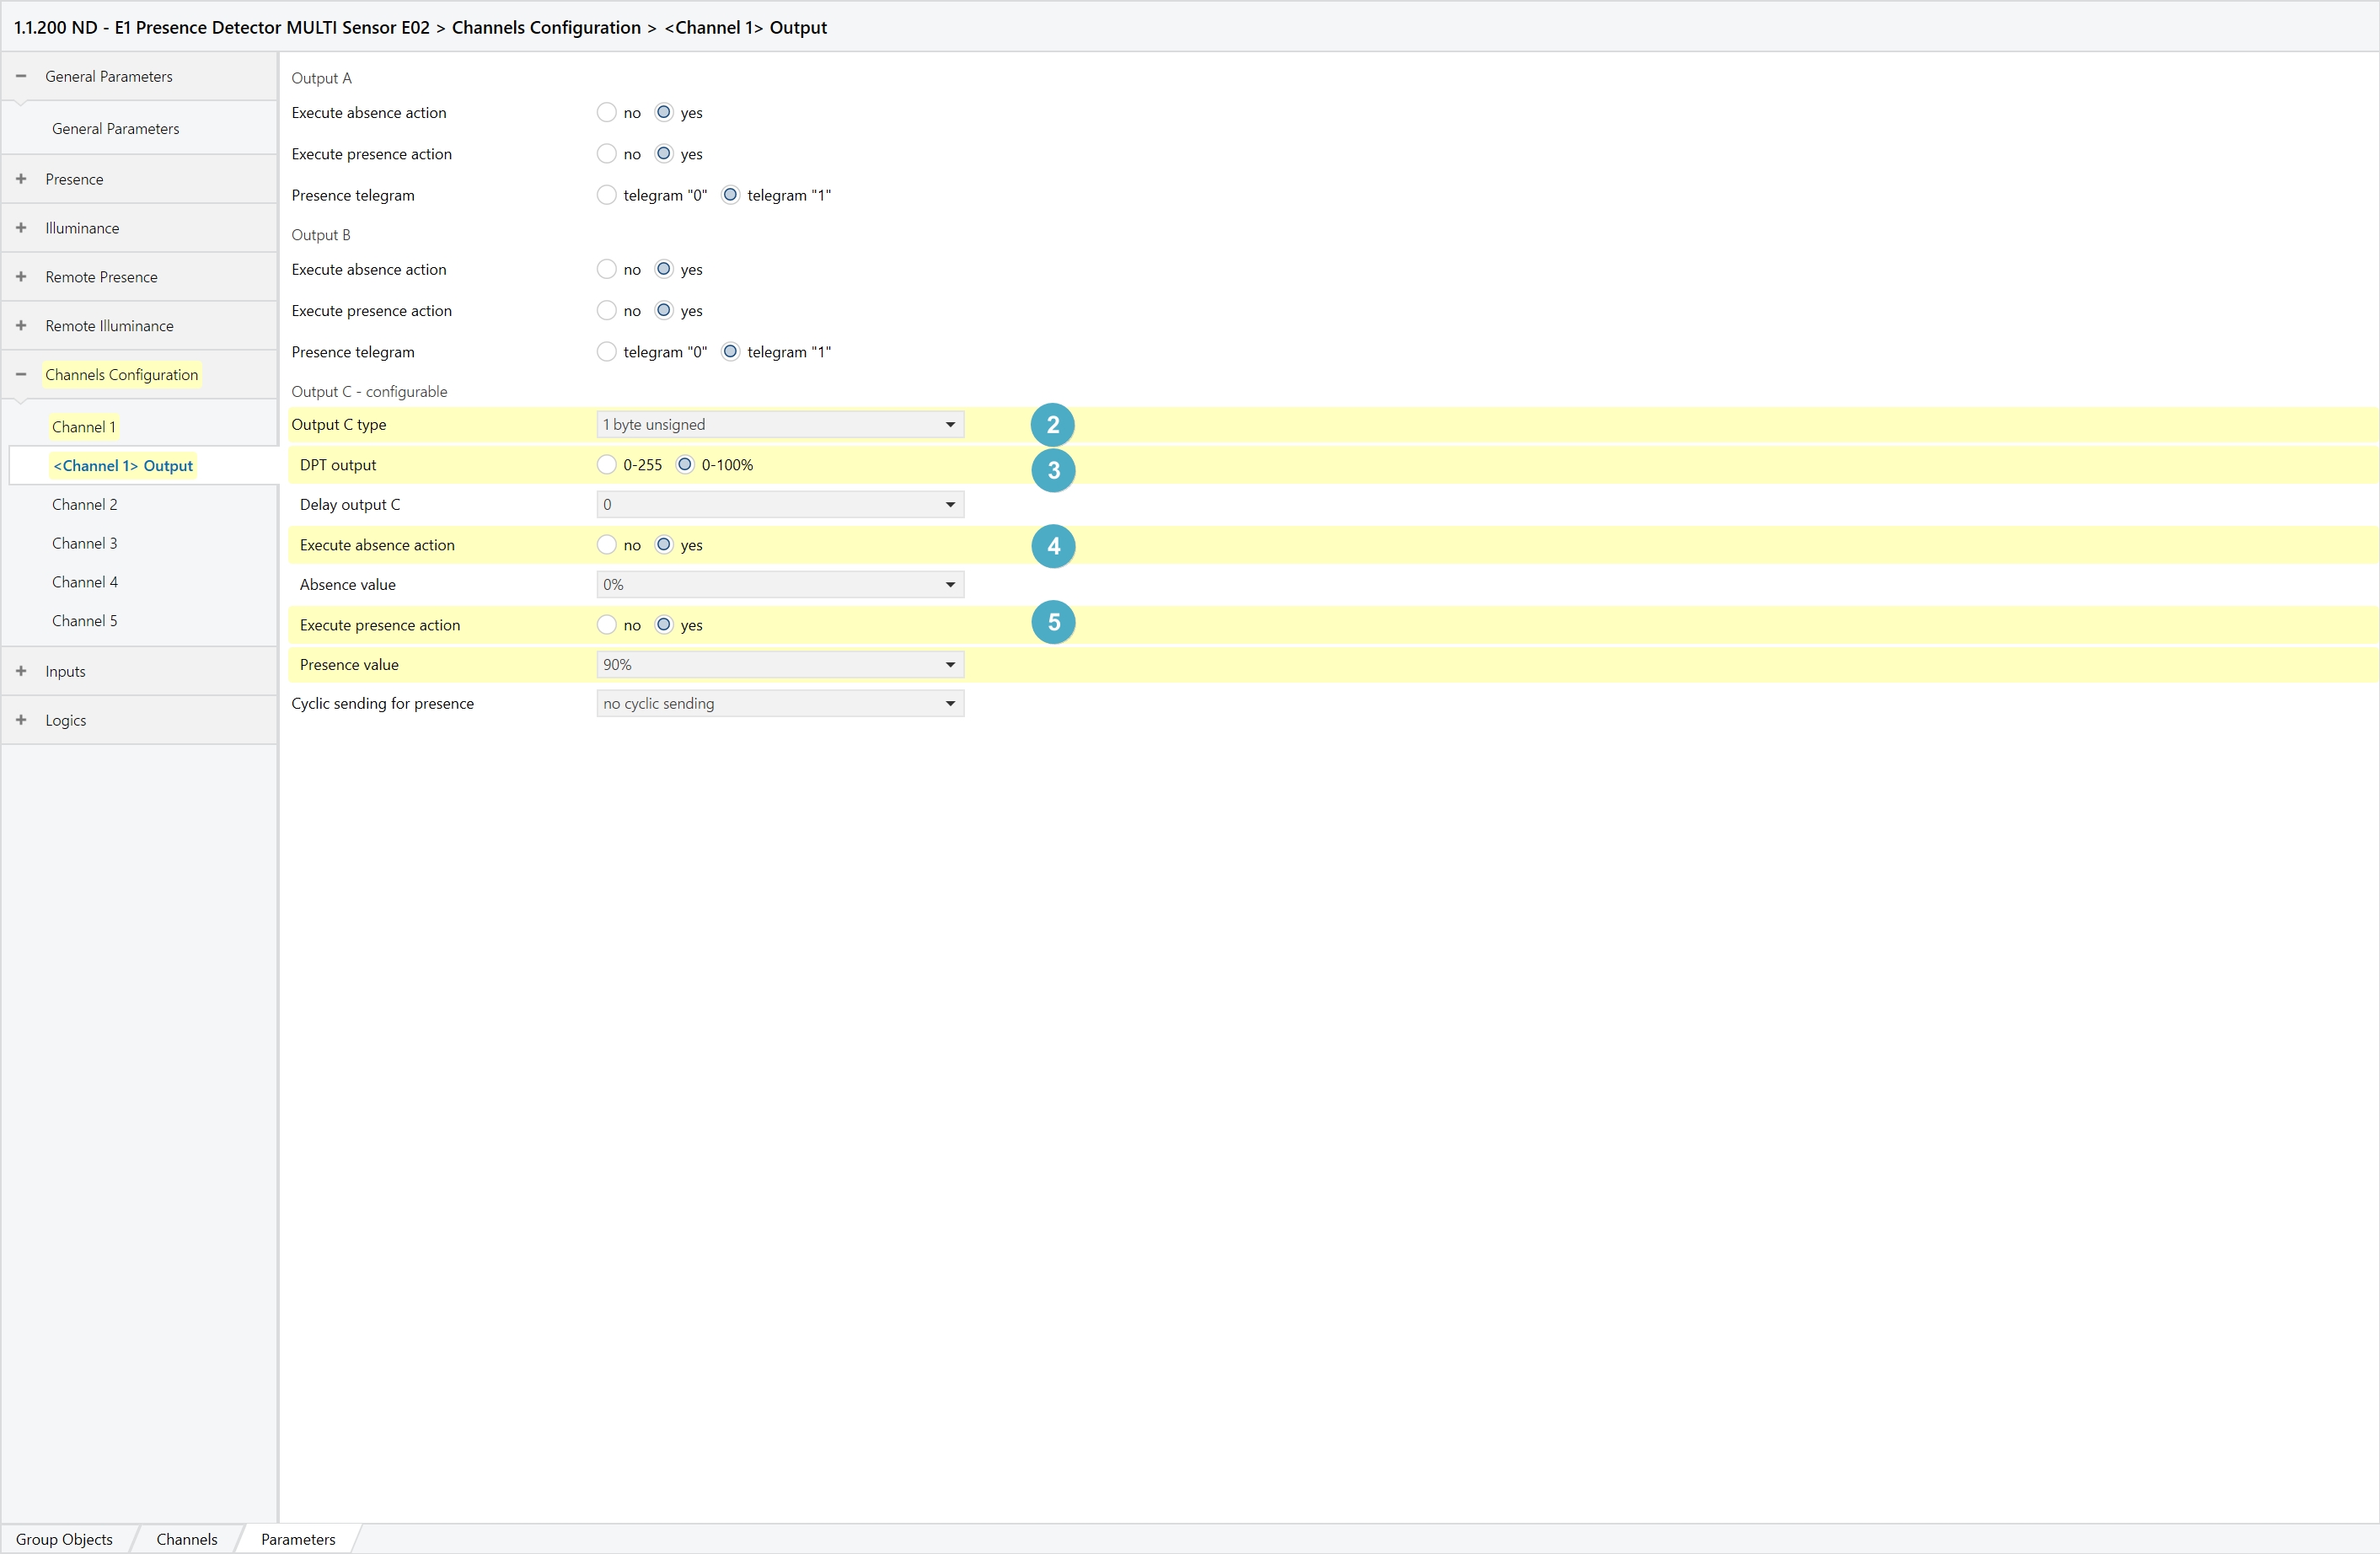Image resolution: width=2380 pixels, height=1554 pixels.
Task: Select no for Output B absence action
Action: [x=606, y=270]
